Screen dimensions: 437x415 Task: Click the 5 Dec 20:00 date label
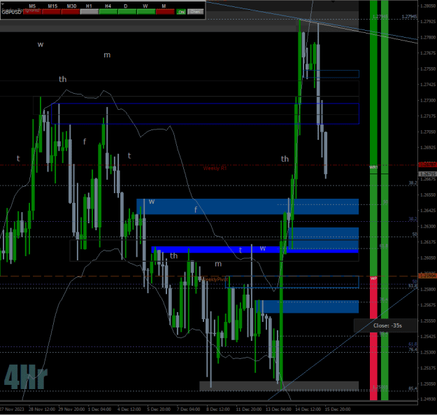159,409
